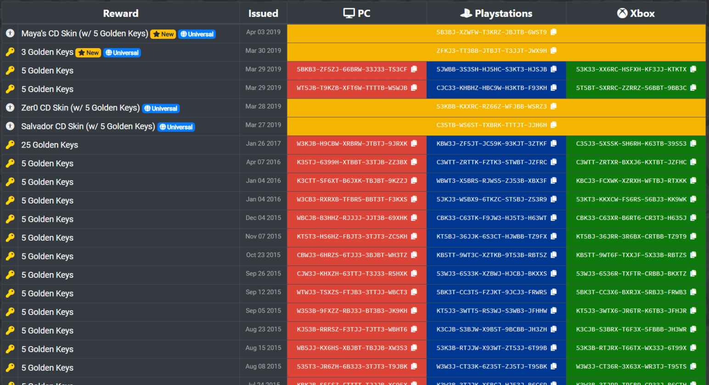Click the New badge on Maya's CD Skin
This screenshot has height=385, width=709.
(x=163, y=34)
